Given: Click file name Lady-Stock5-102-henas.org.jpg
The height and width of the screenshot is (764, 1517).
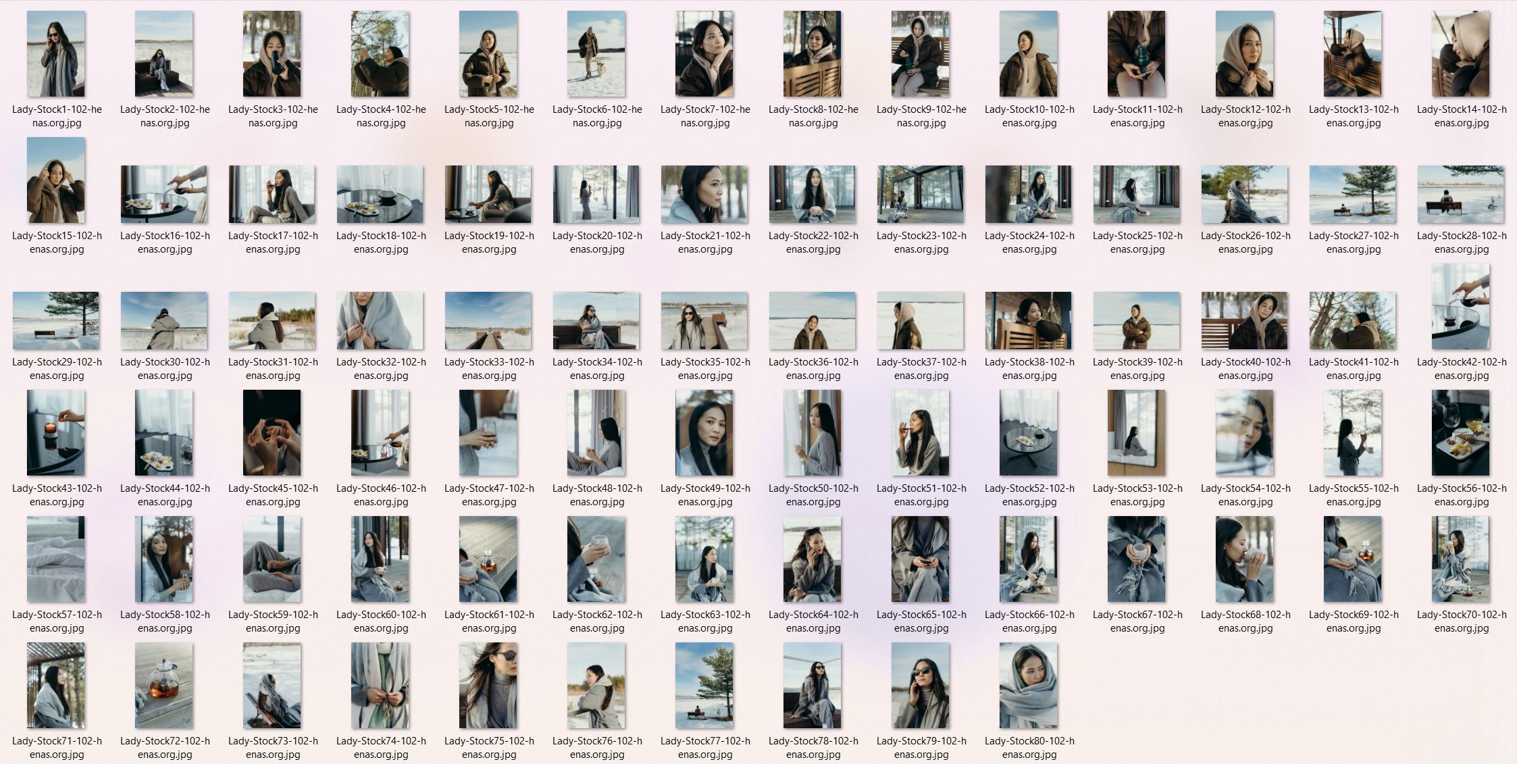Looking at the screenshot, I should (x=489, y=116).
